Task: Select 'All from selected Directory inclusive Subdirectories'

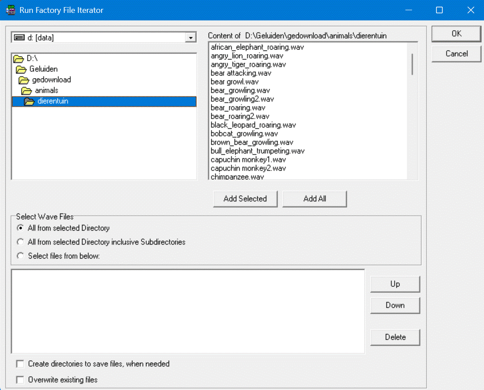Action: click(x=20, y=242)
